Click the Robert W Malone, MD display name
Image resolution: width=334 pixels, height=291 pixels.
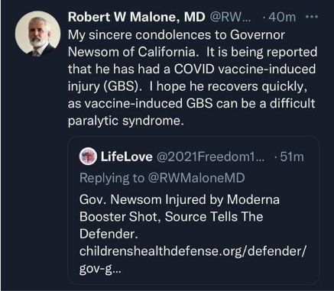pyautogui.click(x=137, y=17)
